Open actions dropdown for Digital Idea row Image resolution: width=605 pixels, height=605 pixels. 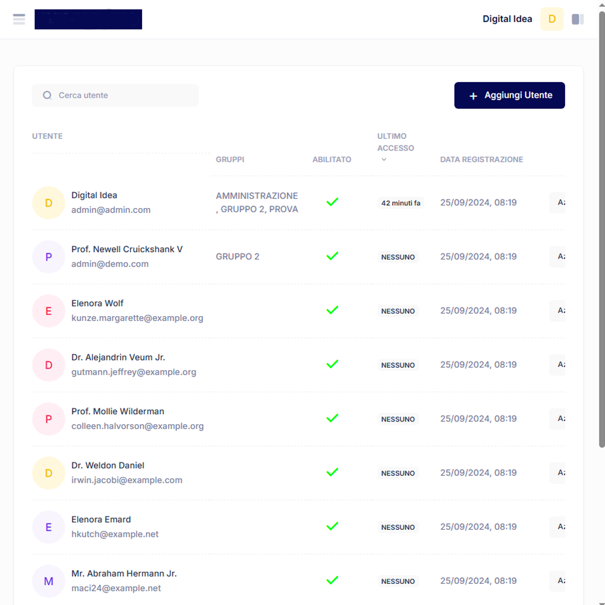(558, 203)
